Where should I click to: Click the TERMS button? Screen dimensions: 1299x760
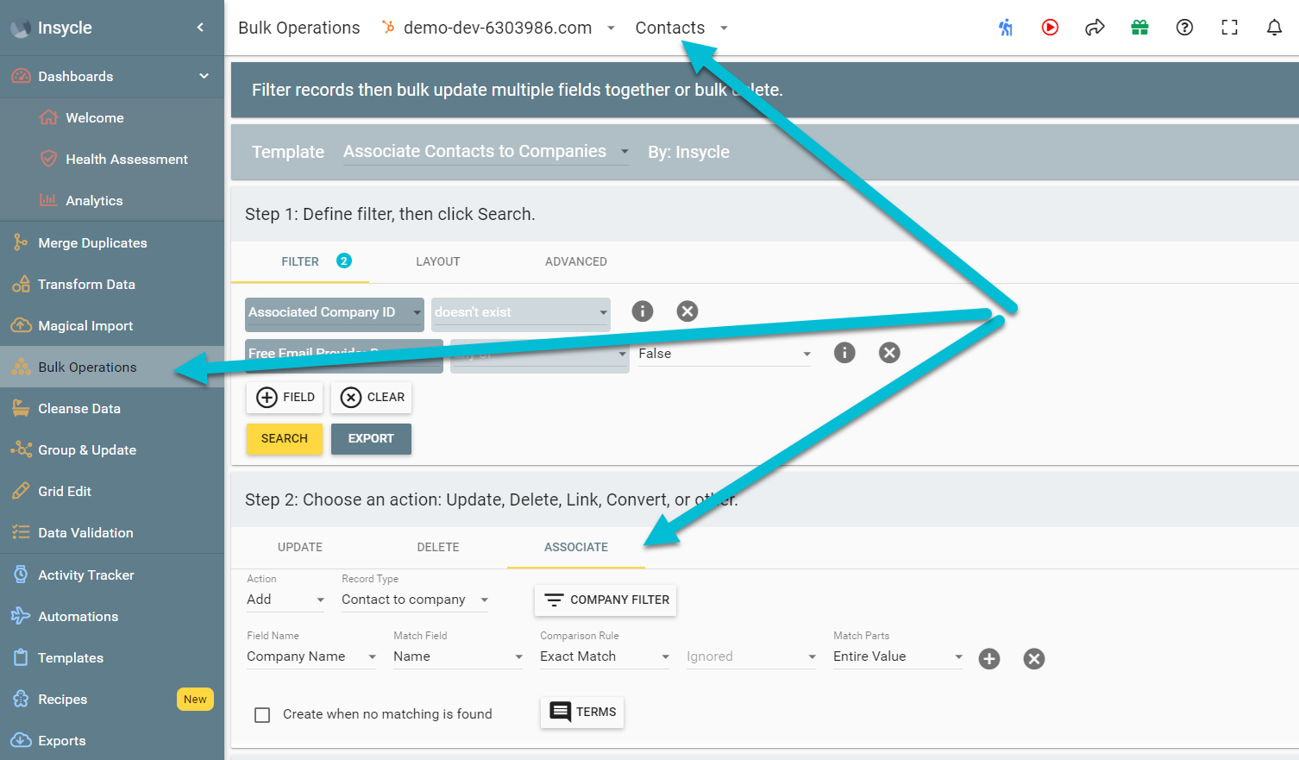pos(582,713)
